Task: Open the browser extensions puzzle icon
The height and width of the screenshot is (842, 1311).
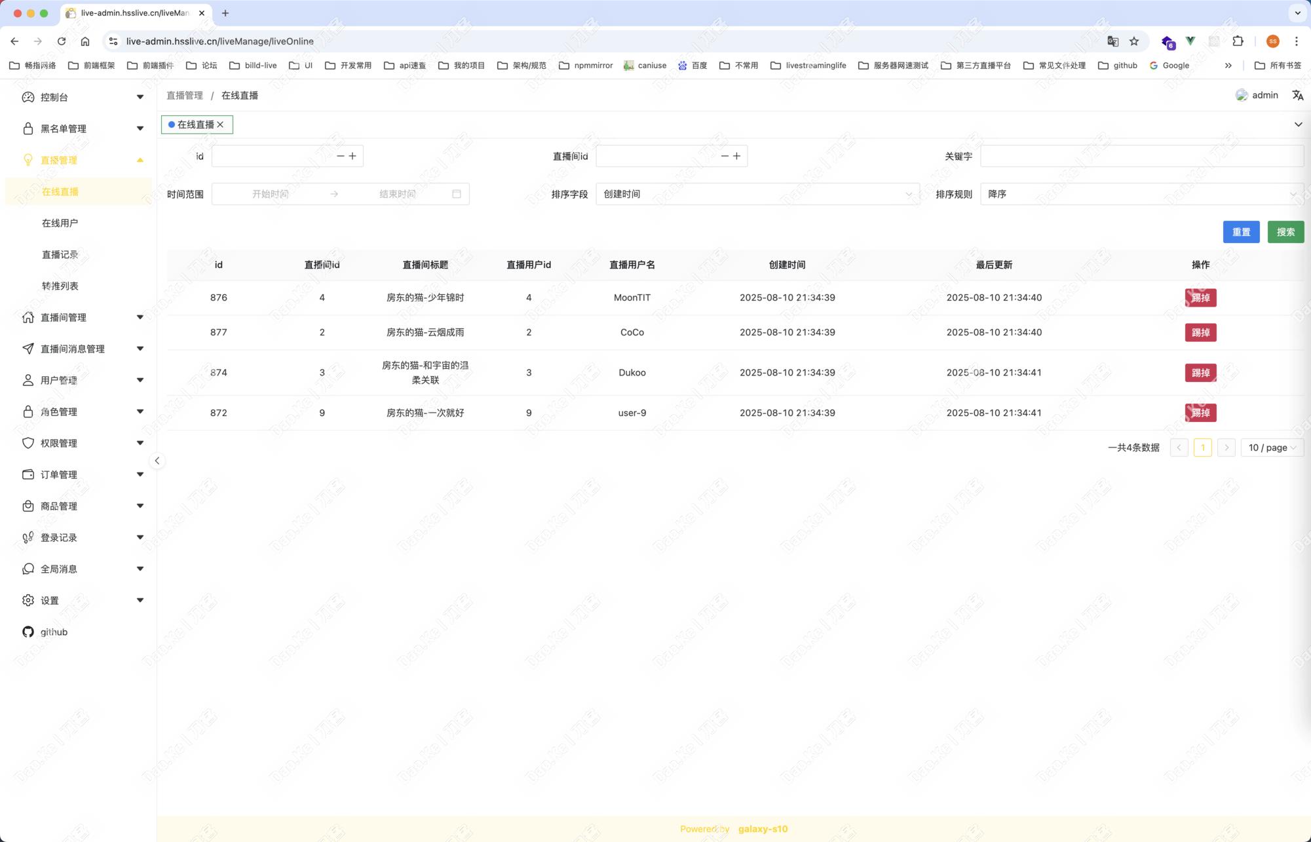Action: (1238, 41)
